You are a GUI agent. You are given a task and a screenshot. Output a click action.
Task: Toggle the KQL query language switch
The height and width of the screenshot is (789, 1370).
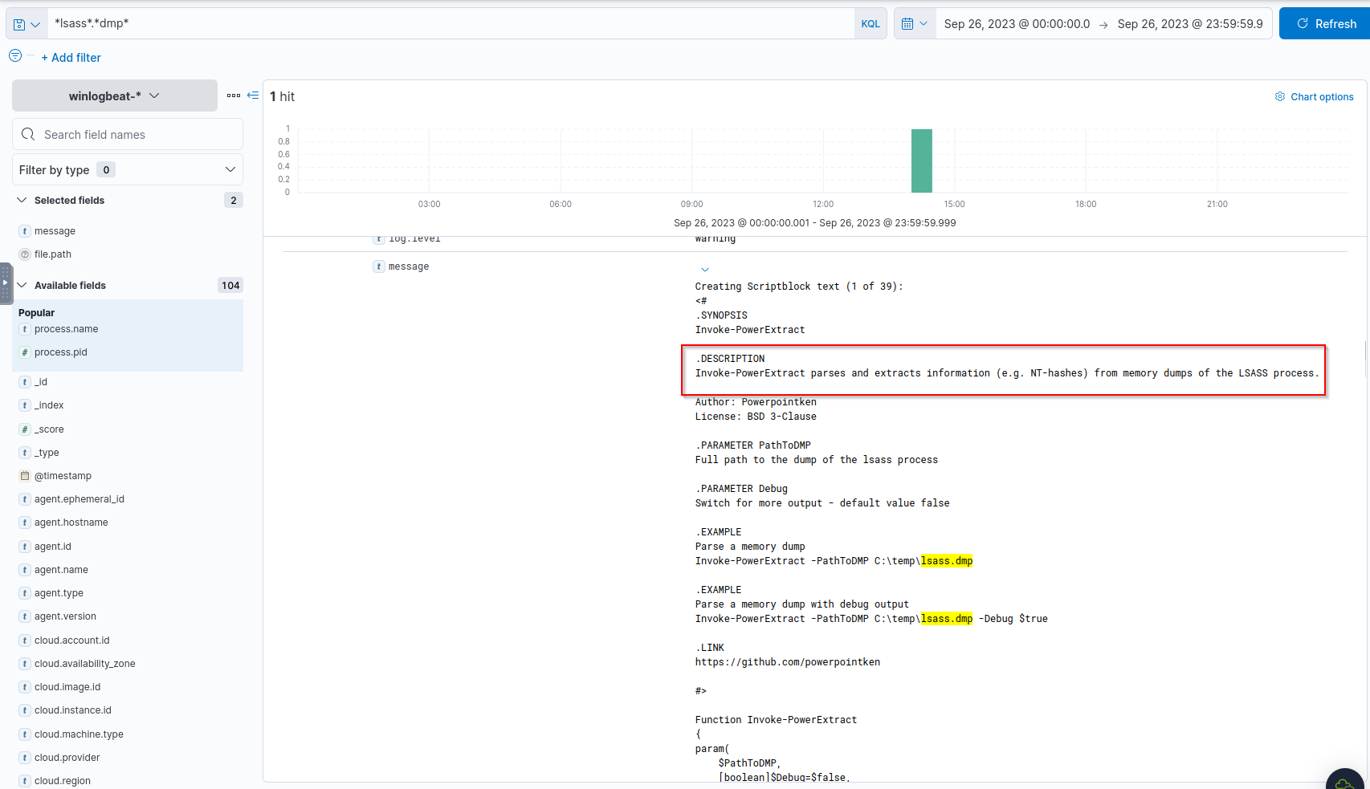click(871, 24)
